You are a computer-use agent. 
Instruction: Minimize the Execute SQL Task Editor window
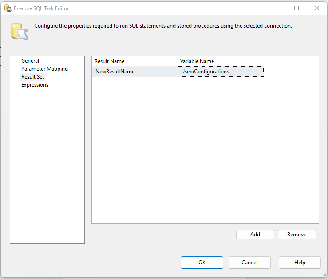click(x=277, y=8)
